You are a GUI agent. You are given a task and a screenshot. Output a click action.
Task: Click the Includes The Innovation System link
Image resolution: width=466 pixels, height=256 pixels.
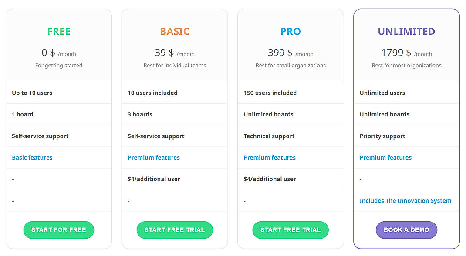(405, 200)
